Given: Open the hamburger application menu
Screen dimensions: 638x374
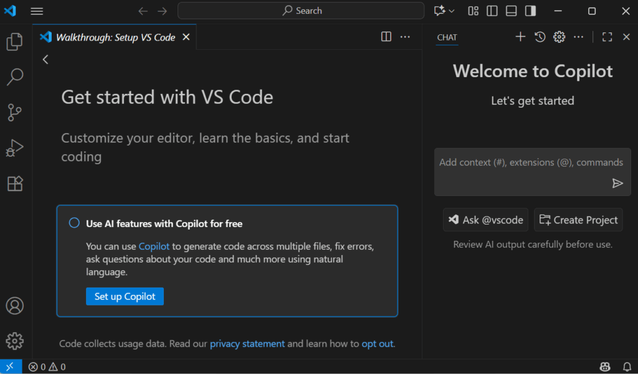Looking at the screenshot, I should (37, 11).
